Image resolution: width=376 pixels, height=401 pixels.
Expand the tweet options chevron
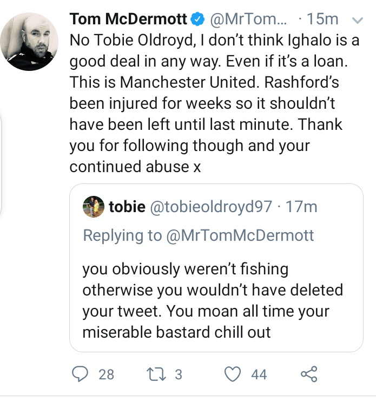tap(357, 21)
